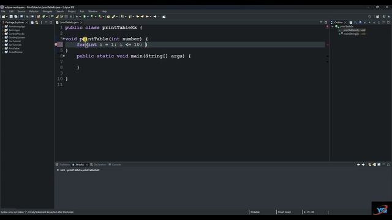Open Package Explorer view menu (three dots)

[x=42, y=23]
